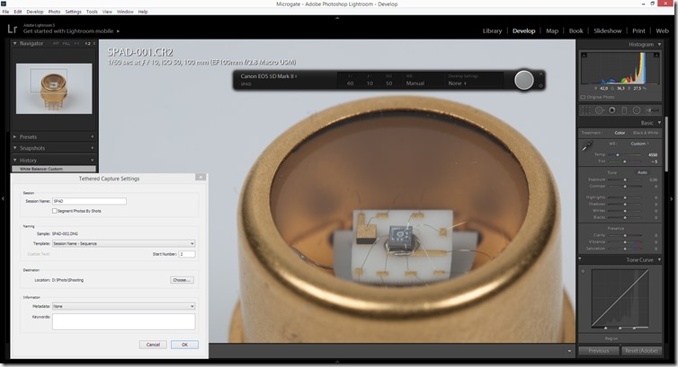The width and height of the screenshot is (678, 367).
Task: Set Navigator zoom to FILL
Action: [67, 44]
